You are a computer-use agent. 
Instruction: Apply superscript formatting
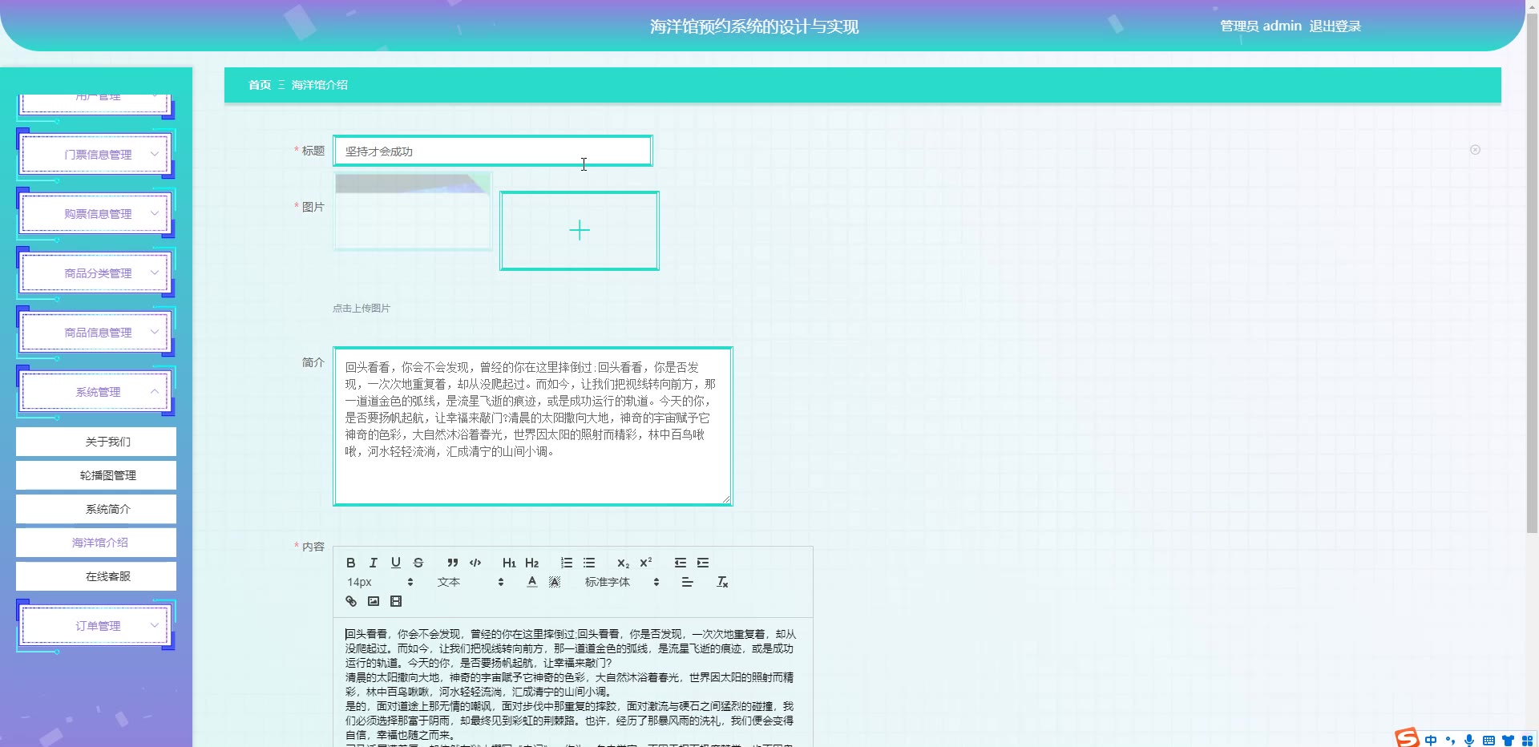point(646,563)
